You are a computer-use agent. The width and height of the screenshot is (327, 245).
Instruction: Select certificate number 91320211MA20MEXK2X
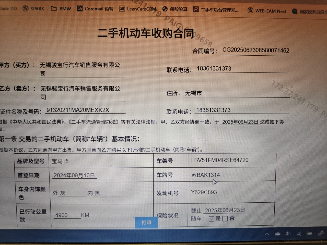pos(78,110)
